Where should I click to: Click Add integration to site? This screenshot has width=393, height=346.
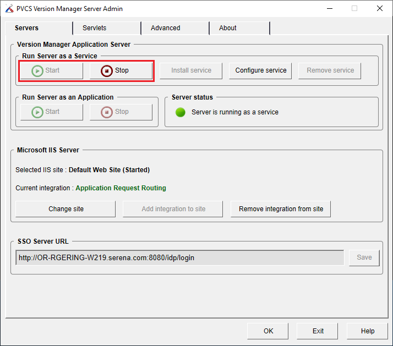(173, 209)
